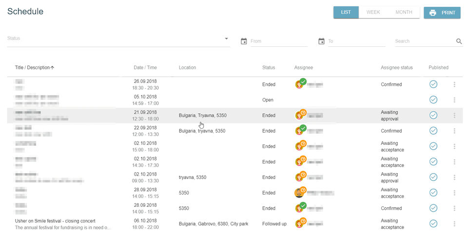Click assignee avatar on 26.09.2018 shift
468x240 pixels.
pos(300,84)
